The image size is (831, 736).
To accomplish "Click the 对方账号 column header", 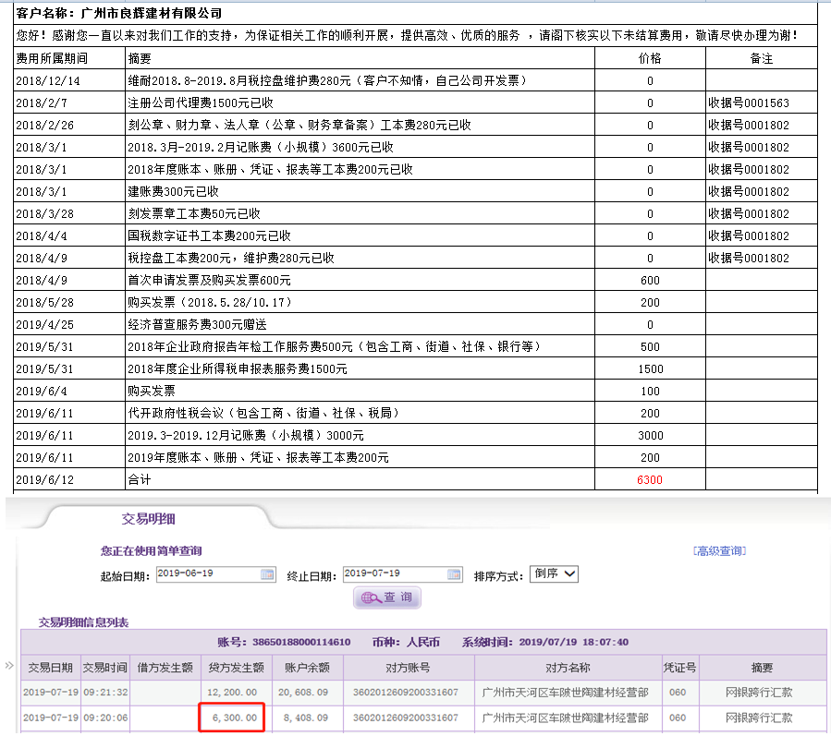I will (x=408, y=668).
